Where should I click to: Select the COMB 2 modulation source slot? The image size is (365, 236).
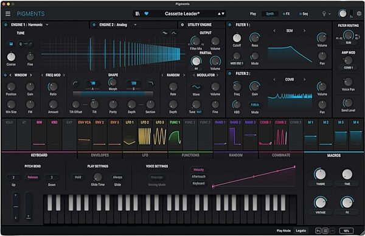coord(280,134)
